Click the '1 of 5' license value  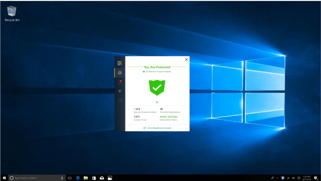point(136,116)
